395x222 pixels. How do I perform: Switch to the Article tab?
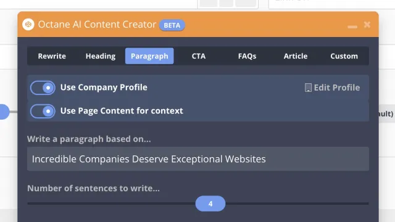coord(296,56)
